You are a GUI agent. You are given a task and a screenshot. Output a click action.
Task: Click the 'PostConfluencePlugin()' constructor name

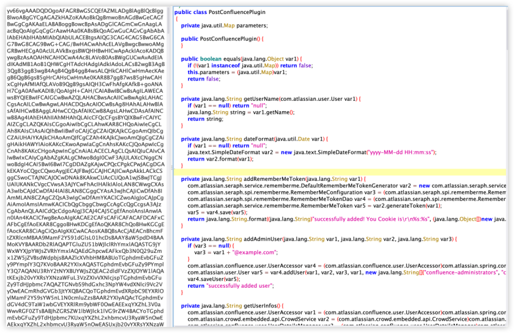point(230,39)
